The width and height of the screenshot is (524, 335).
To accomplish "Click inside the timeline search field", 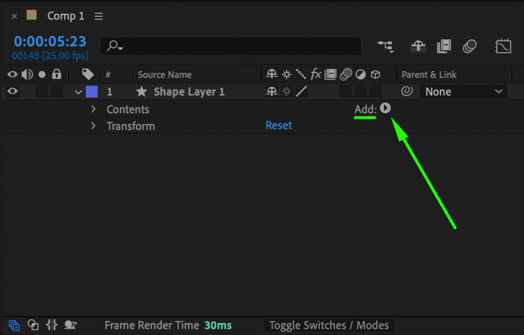I will point(230,46).
